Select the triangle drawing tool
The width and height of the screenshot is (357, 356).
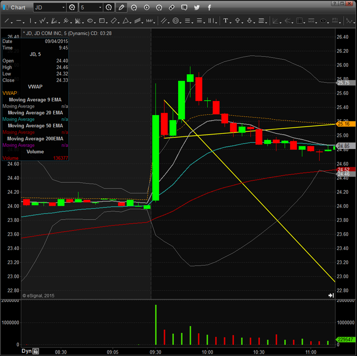126,21
